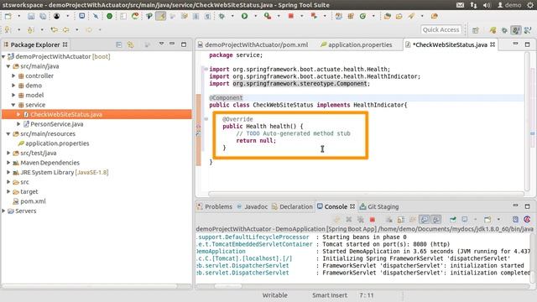Toggle the highlighted Mark Occurrences button
The image size is (537, 302).
(x=160, y=16)
